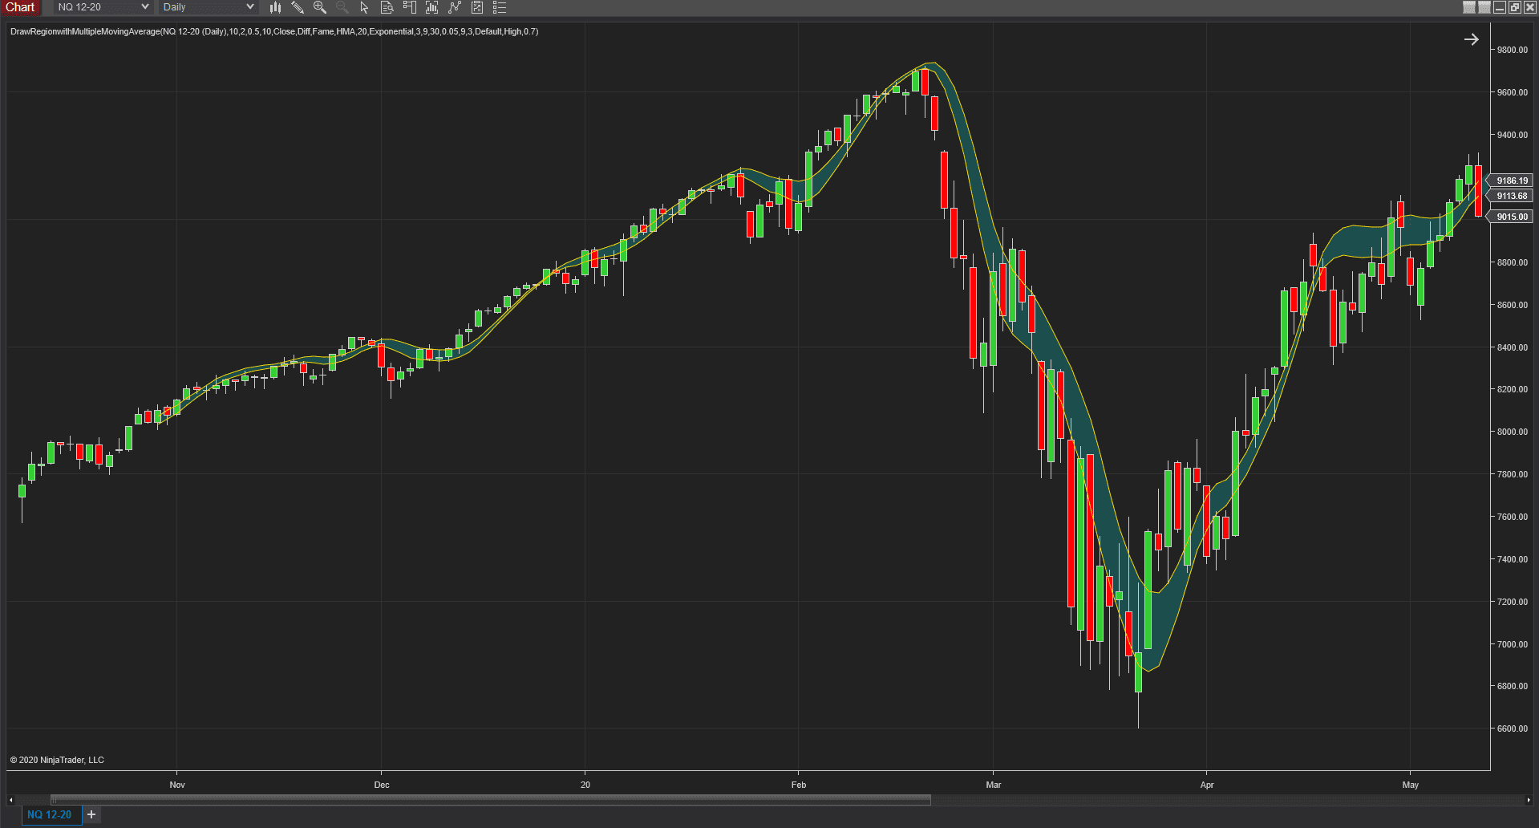Click the Mar time axis label
This screenshot has width=1539, height=828.
pos(994,785)
